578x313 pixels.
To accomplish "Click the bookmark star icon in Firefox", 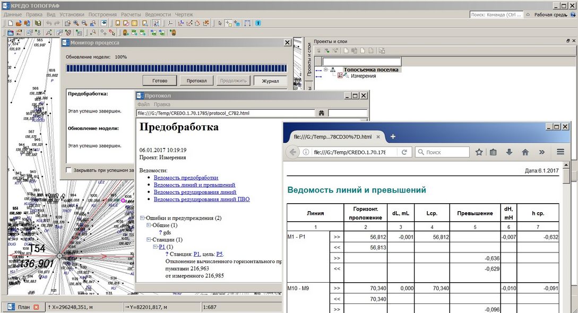I will coord(479,152).
